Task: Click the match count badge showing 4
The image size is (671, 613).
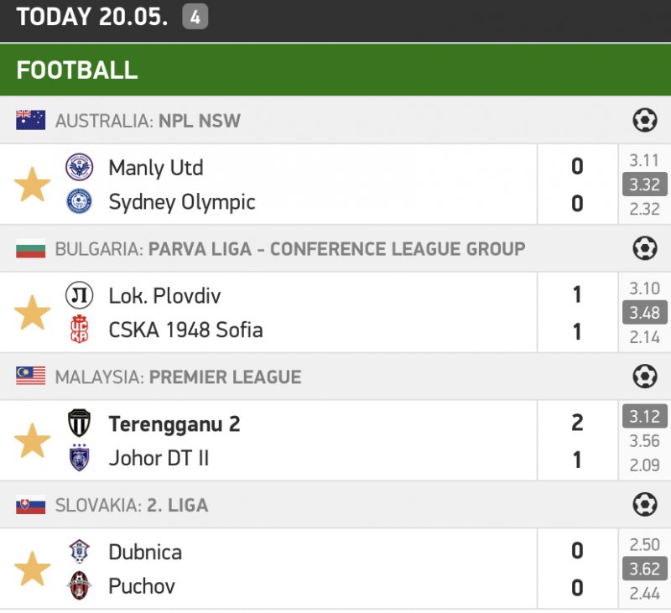Action: pos(195,17)
